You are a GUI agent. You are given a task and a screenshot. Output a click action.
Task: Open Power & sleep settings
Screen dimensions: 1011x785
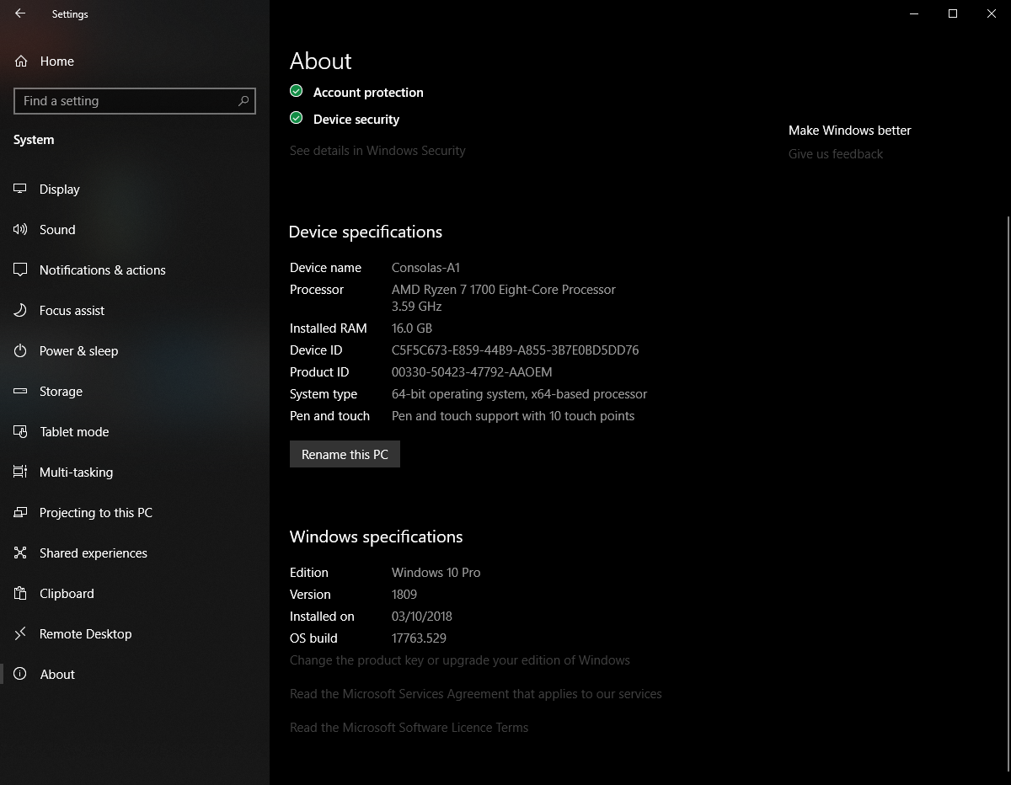135,351
